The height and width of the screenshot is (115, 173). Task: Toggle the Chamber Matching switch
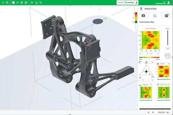pyautogui.click(x=166, y=58)
